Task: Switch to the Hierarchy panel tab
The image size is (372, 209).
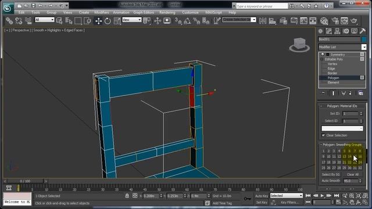Action: [337, 31]
